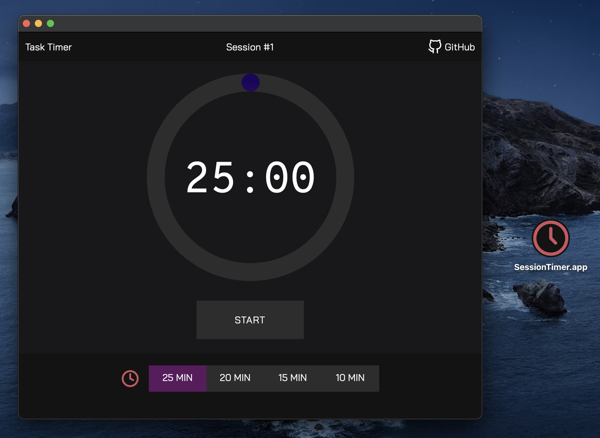
Task: Select the 25 MIN duration option
Action: coord(178,378)
